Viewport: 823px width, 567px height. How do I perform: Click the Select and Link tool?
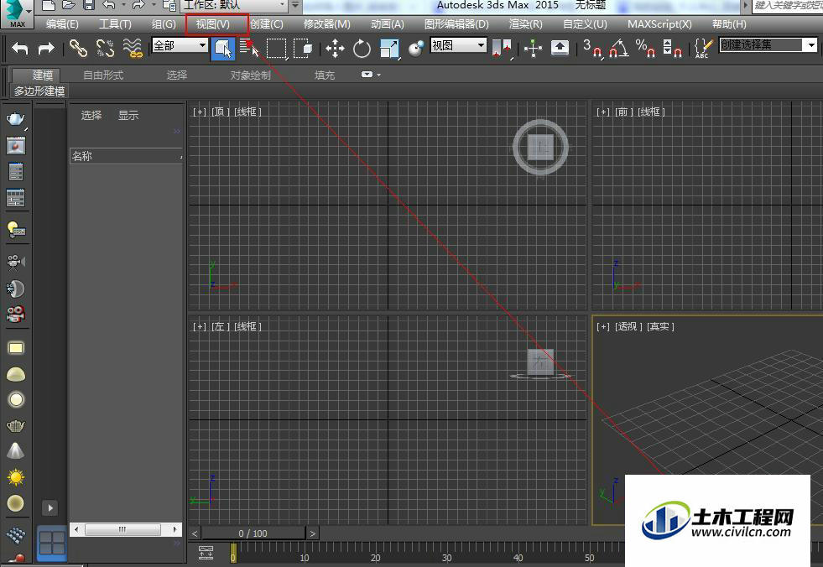click(78, 49)
